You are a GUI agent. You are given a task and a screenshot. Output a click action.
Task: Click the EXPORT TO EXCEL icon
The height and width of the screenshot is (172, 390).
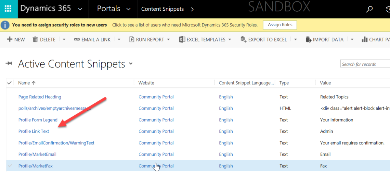(243, 40)
